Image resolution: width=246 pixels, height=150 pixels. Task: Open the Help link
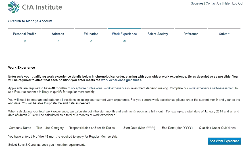point(227,3)
